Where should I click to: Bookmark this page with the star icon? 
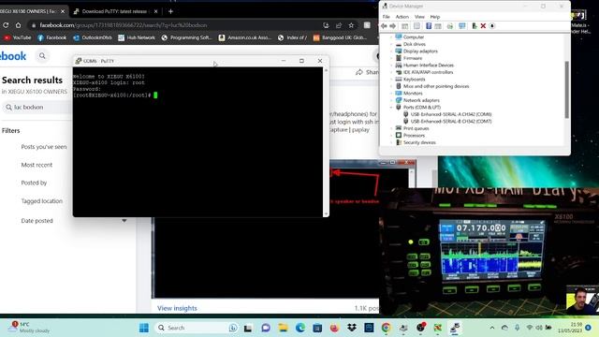pos(351,25)
